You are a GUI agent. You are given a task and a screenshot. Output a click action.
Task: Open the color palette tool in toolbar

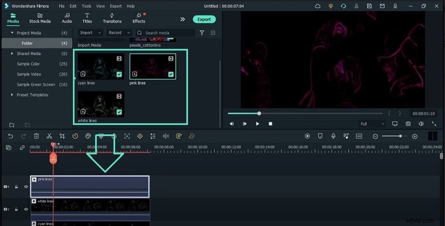[x=88, y=136]
